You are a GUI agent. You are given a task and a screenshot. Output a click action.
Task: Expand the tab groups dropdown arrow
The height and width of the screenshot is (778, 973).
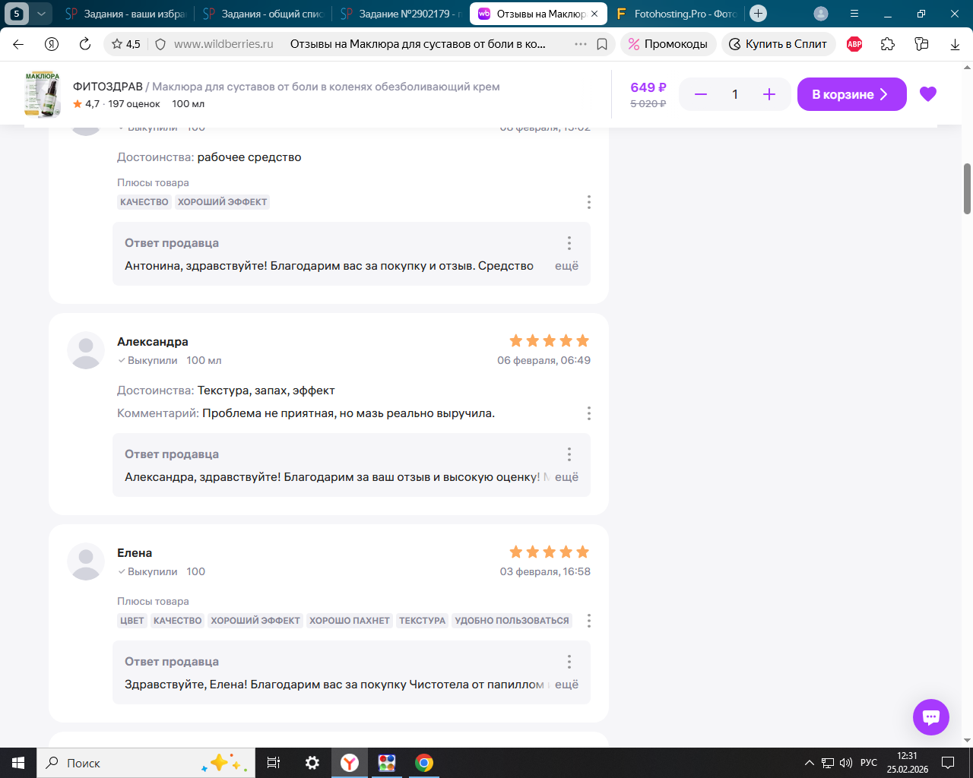coord(42,14)
